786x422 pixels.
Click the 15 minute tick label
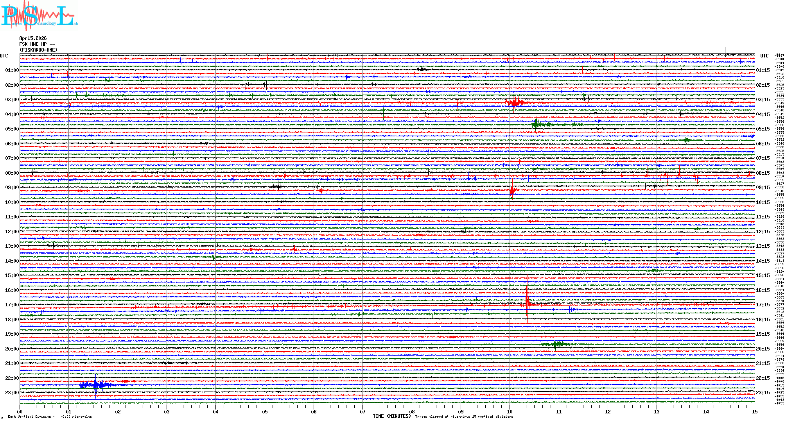[755, 411]
